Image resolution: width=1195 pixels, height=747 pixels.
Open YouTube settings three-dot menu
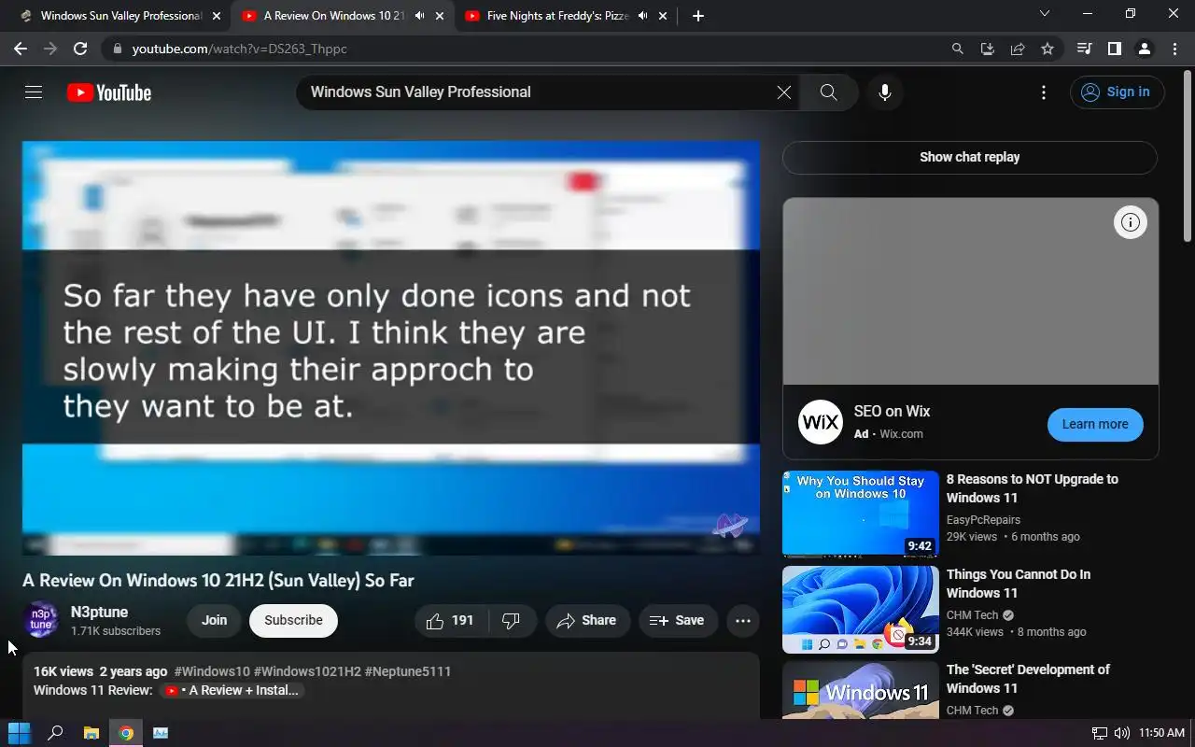tap(1044, 92)
